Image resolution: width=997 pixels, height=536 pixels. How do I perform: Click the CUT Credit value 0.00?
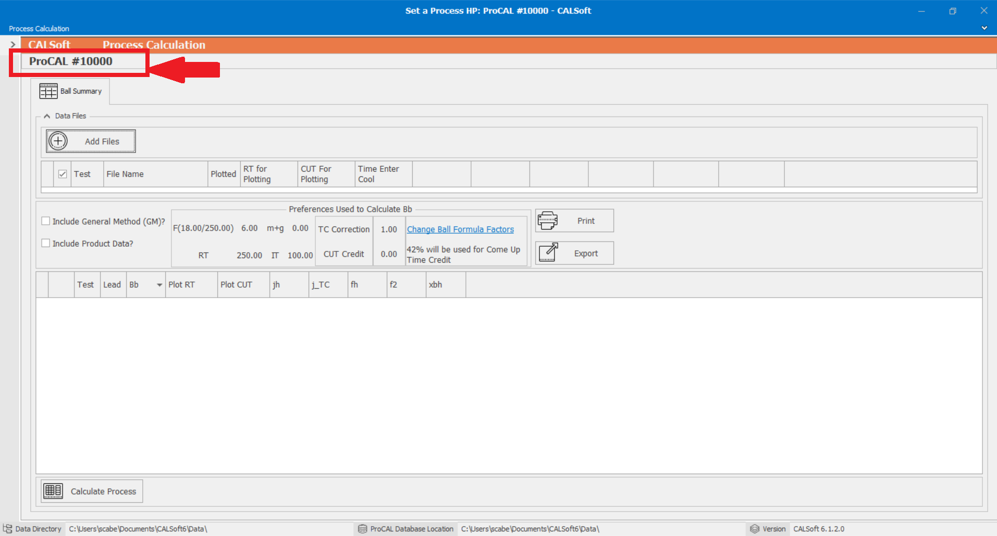(x=389, y=254)
